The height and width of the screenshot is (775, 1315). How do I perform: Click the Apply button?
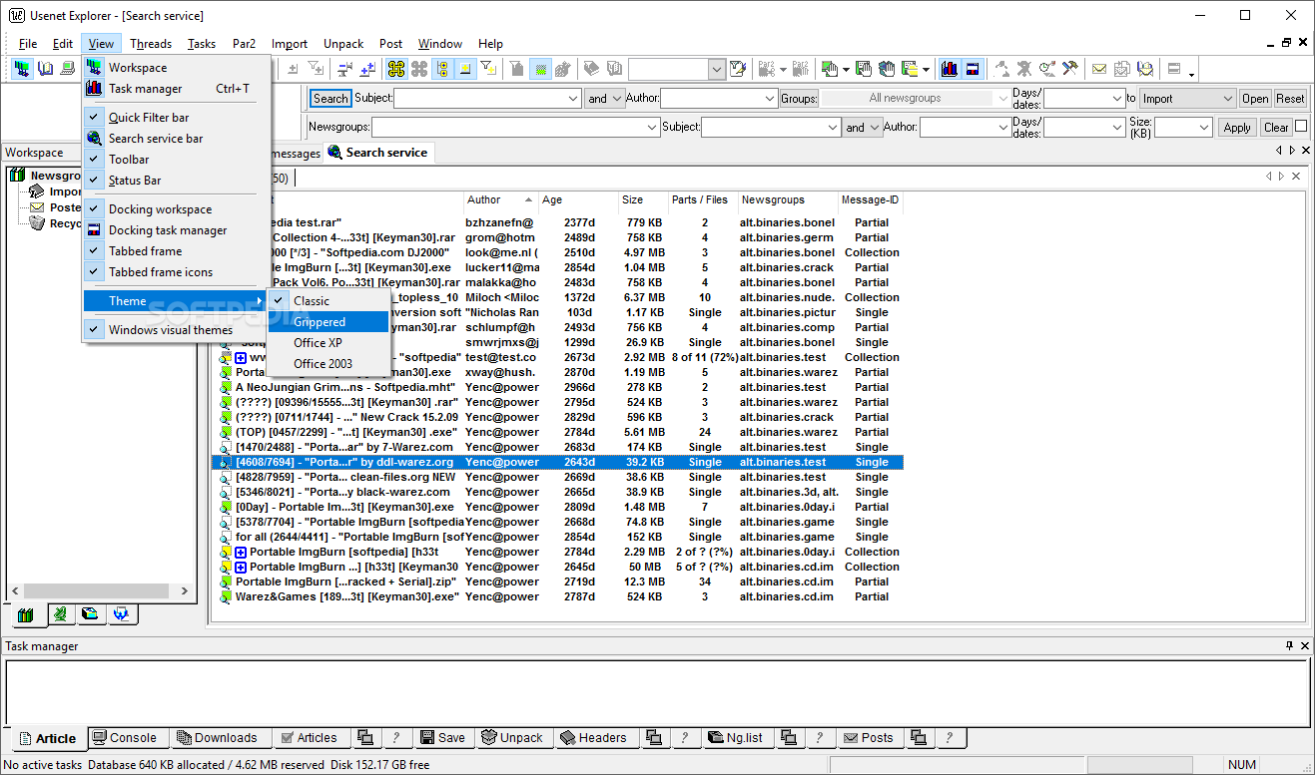click(x=1237, y=128)
